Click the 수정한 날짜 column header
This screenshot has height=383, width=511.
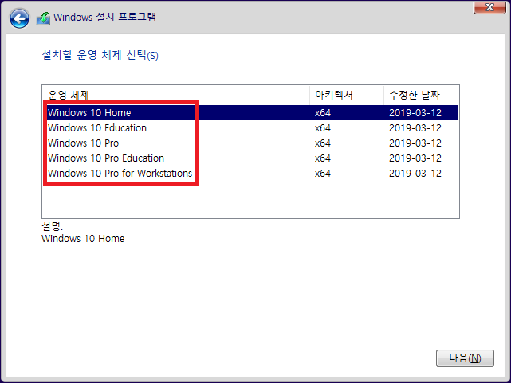pos(421,95)
